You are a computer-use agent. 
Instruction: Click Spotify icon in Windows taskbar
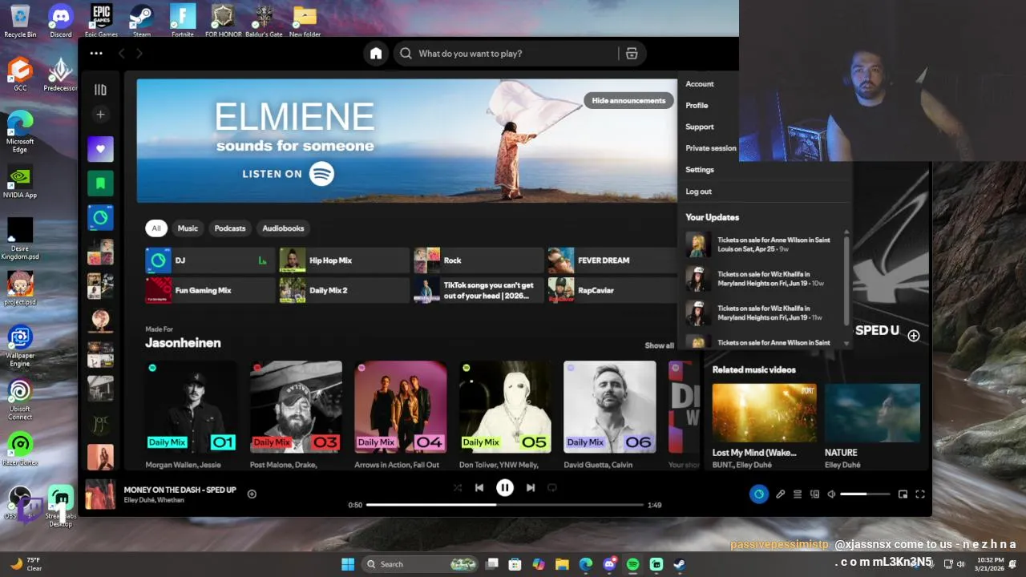pos(632,564)
